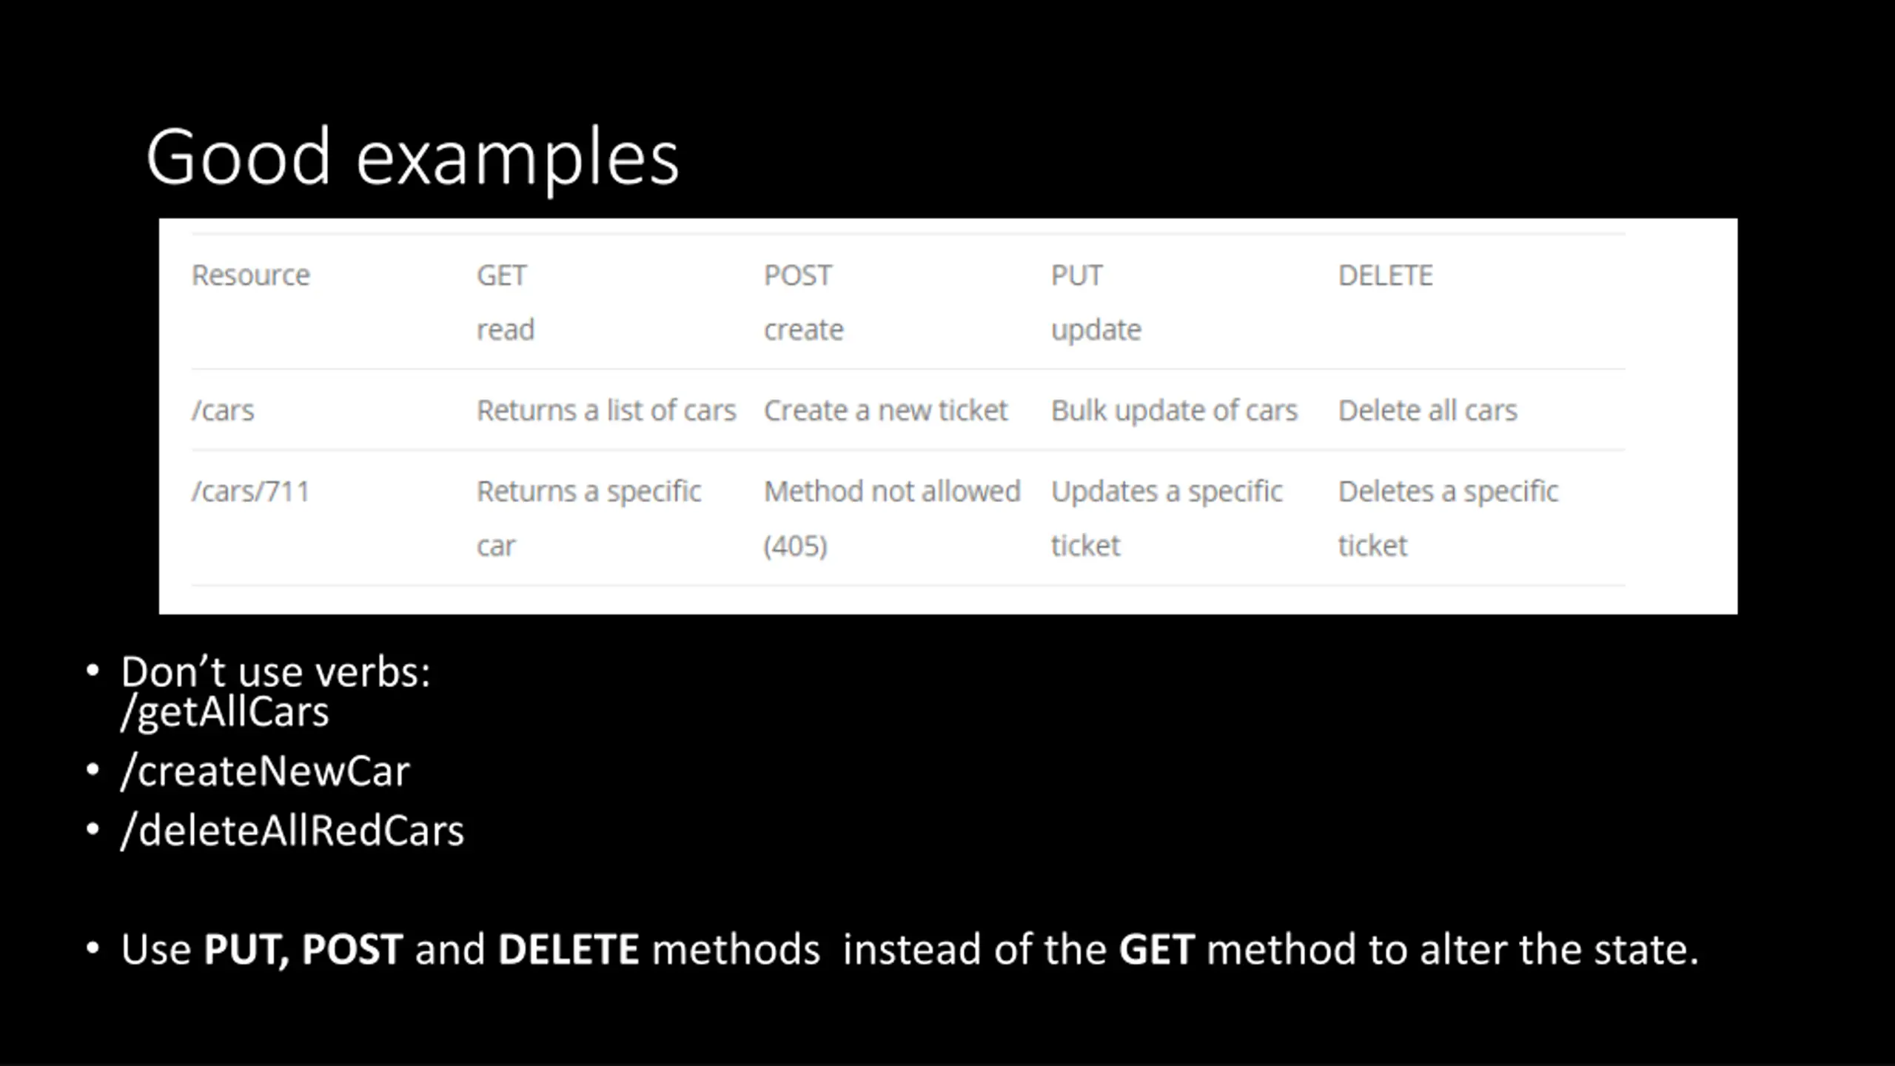Screen dimensions: 1895x1066
Task: Click the "/getAllCars" text
Action: [x=225, y=712]
